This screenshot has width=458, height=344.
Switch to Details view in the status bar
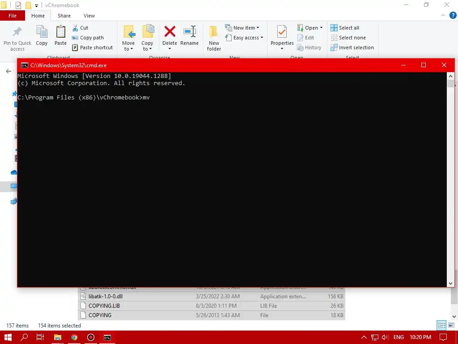click(441, 325)
